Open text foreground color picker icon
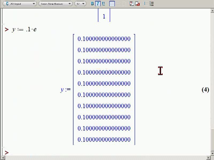The height and width of the screenshot is (160, 214). tap(132, 4)
